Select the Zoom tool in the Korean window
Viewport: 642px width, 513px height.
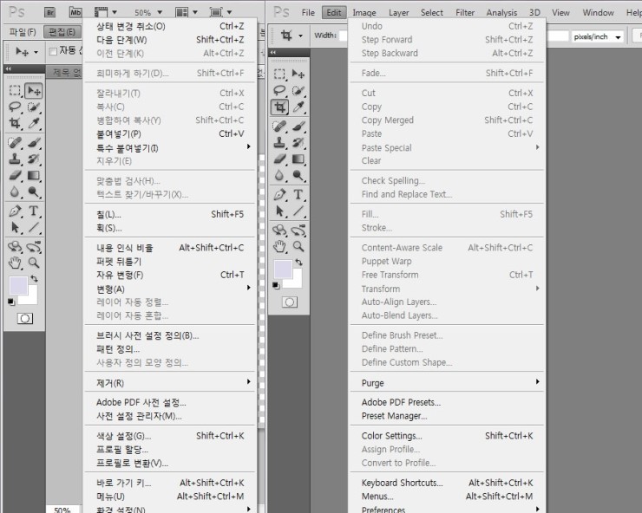[x=34, y=263]
